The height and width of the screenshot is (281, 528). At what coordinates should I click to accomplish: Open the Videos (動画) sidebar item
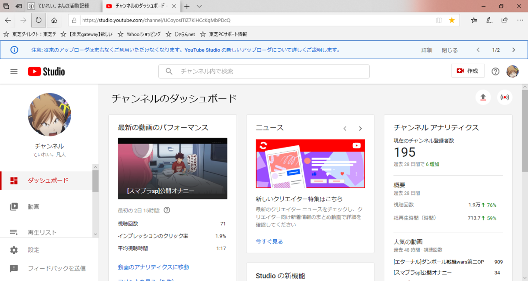tap(46, 206)
